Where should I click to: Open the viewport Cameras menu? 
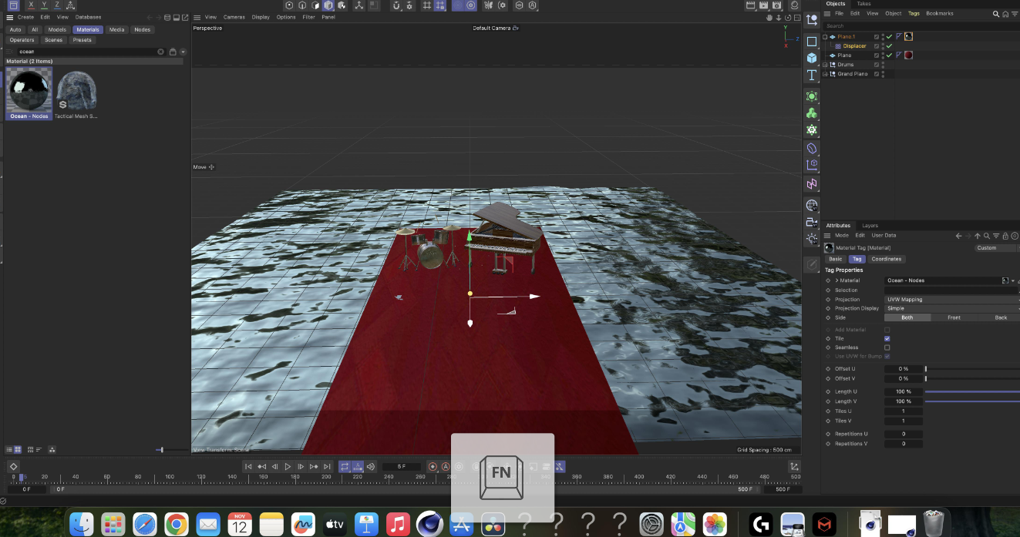(234, 17)
